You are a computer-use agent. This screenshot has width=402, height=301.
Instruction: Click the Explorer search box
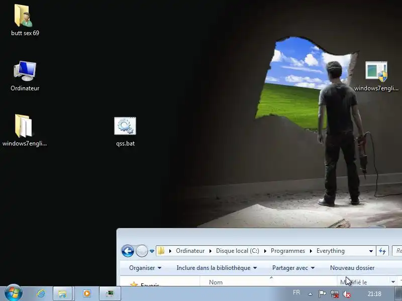point(397,251)
